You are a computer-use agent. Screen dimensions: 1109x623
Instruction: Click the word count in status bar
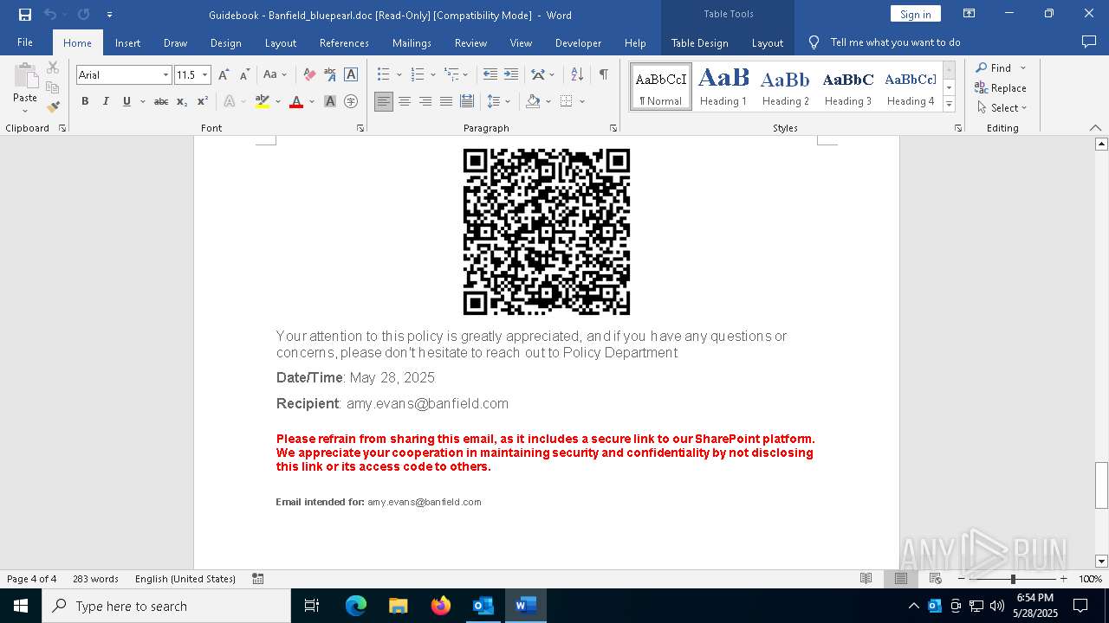point(95,579)
